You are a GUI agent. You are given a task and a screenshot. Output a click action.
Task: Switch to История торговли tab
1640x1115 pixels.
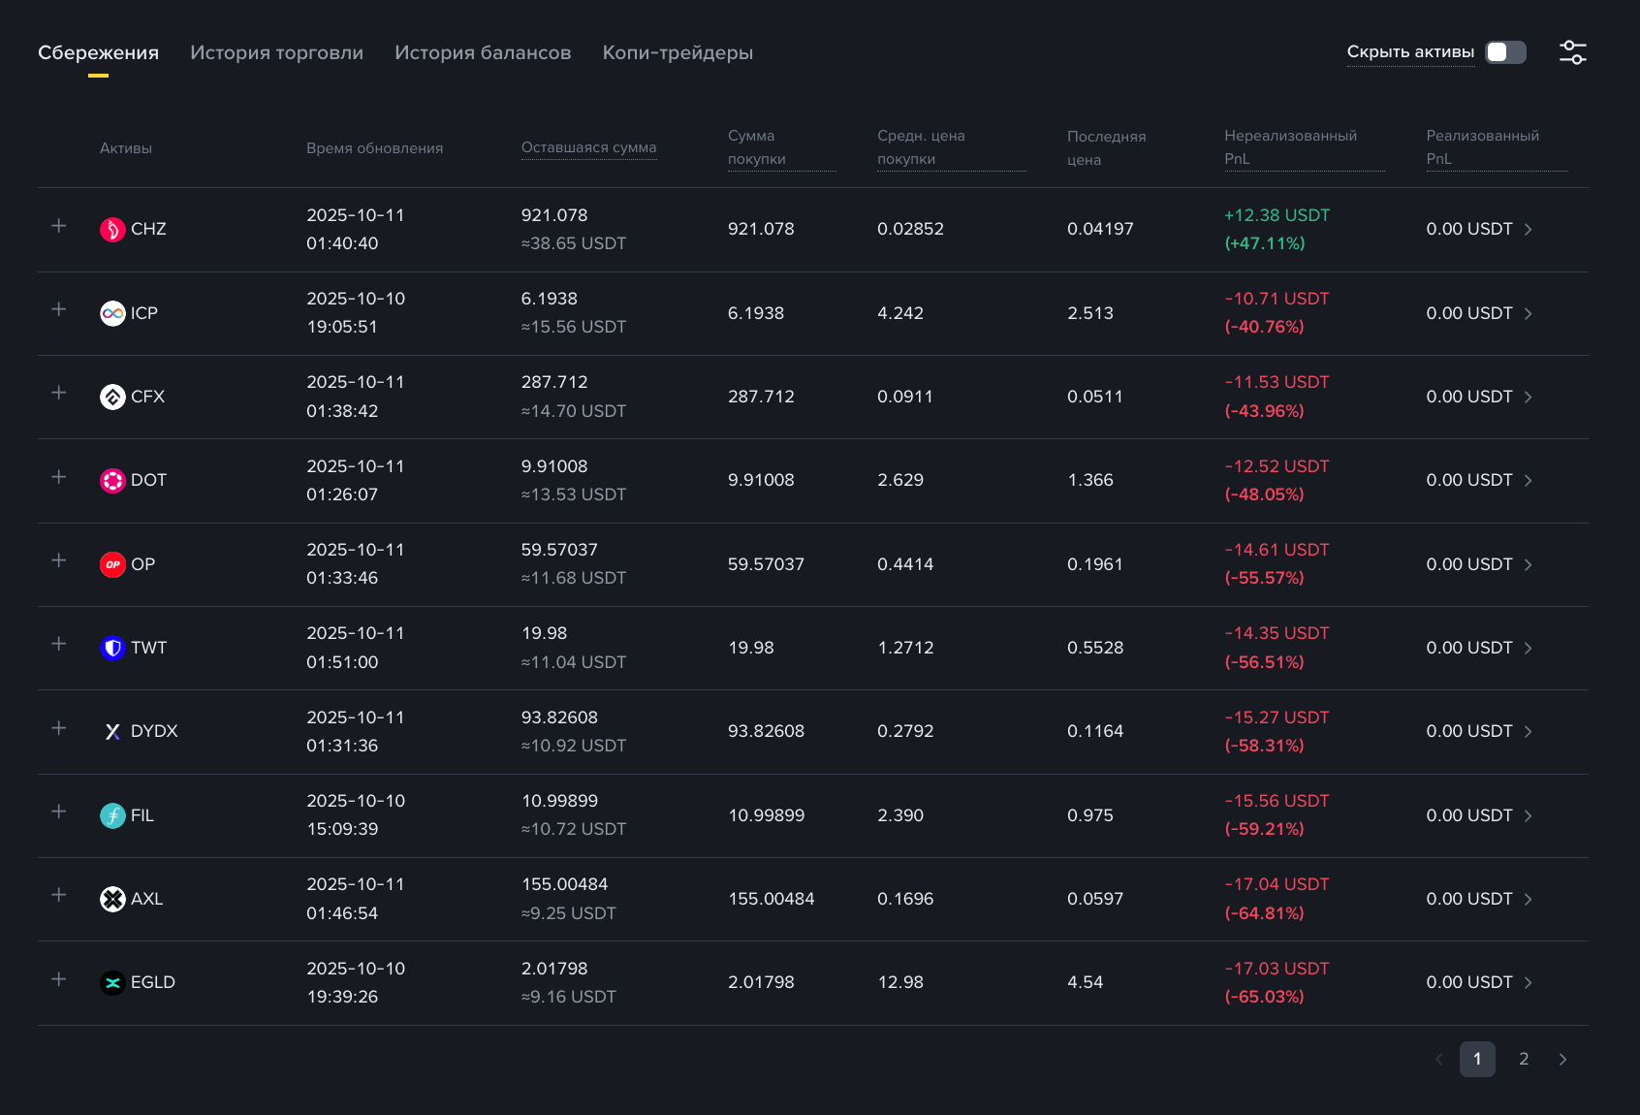tap(276, 53)
